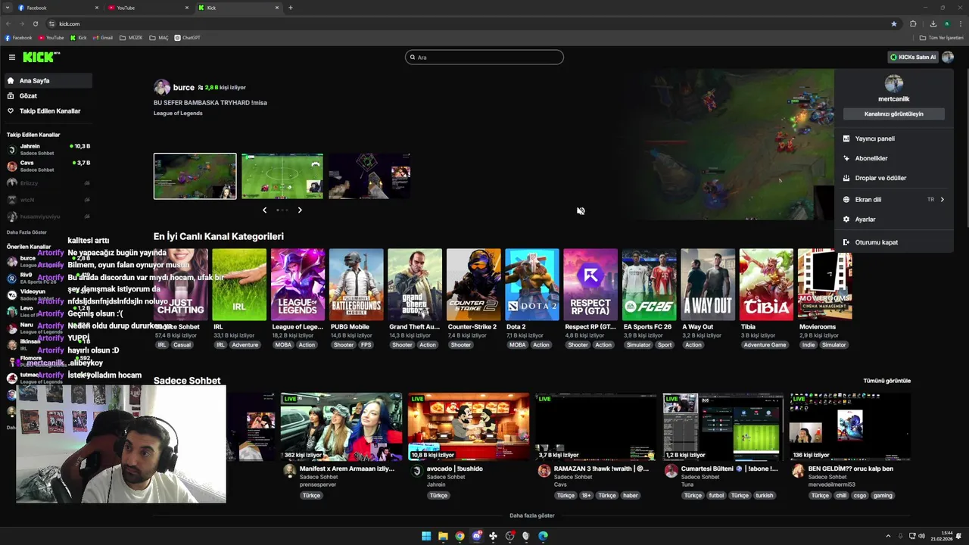Switch to the YouTube browser tab
This screenshot has width=969, height=545.
click(148, 8)
